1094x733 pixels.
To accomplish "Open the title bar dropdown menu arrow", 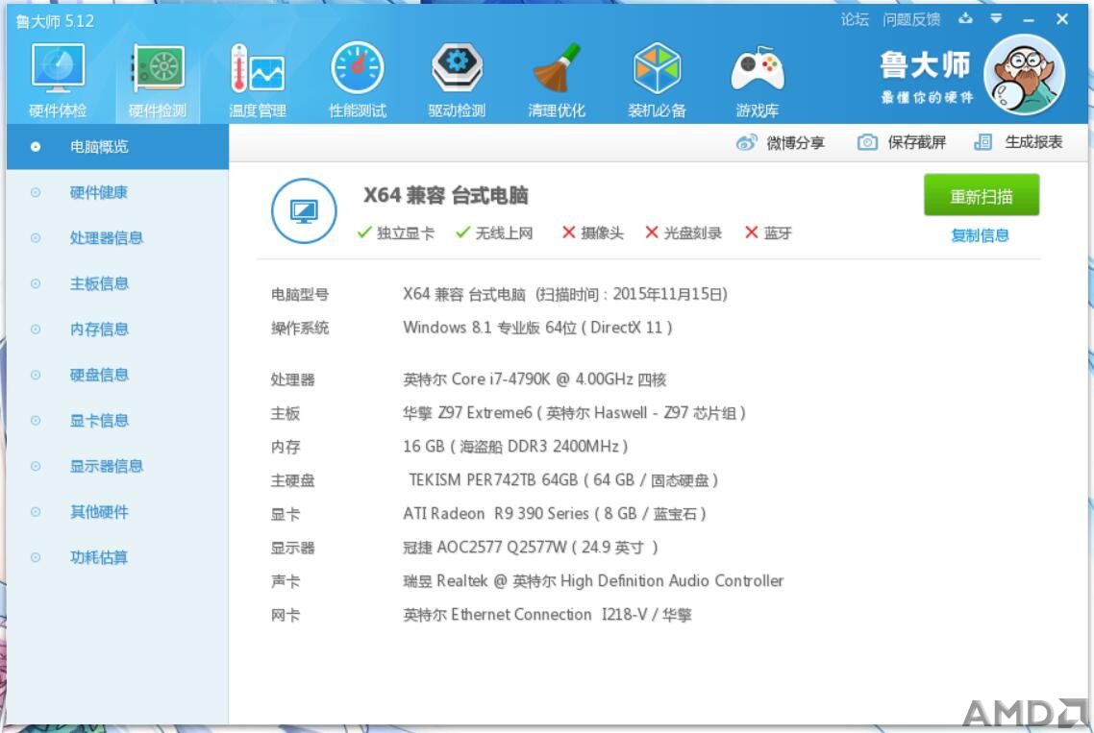I will click(996, 19).
